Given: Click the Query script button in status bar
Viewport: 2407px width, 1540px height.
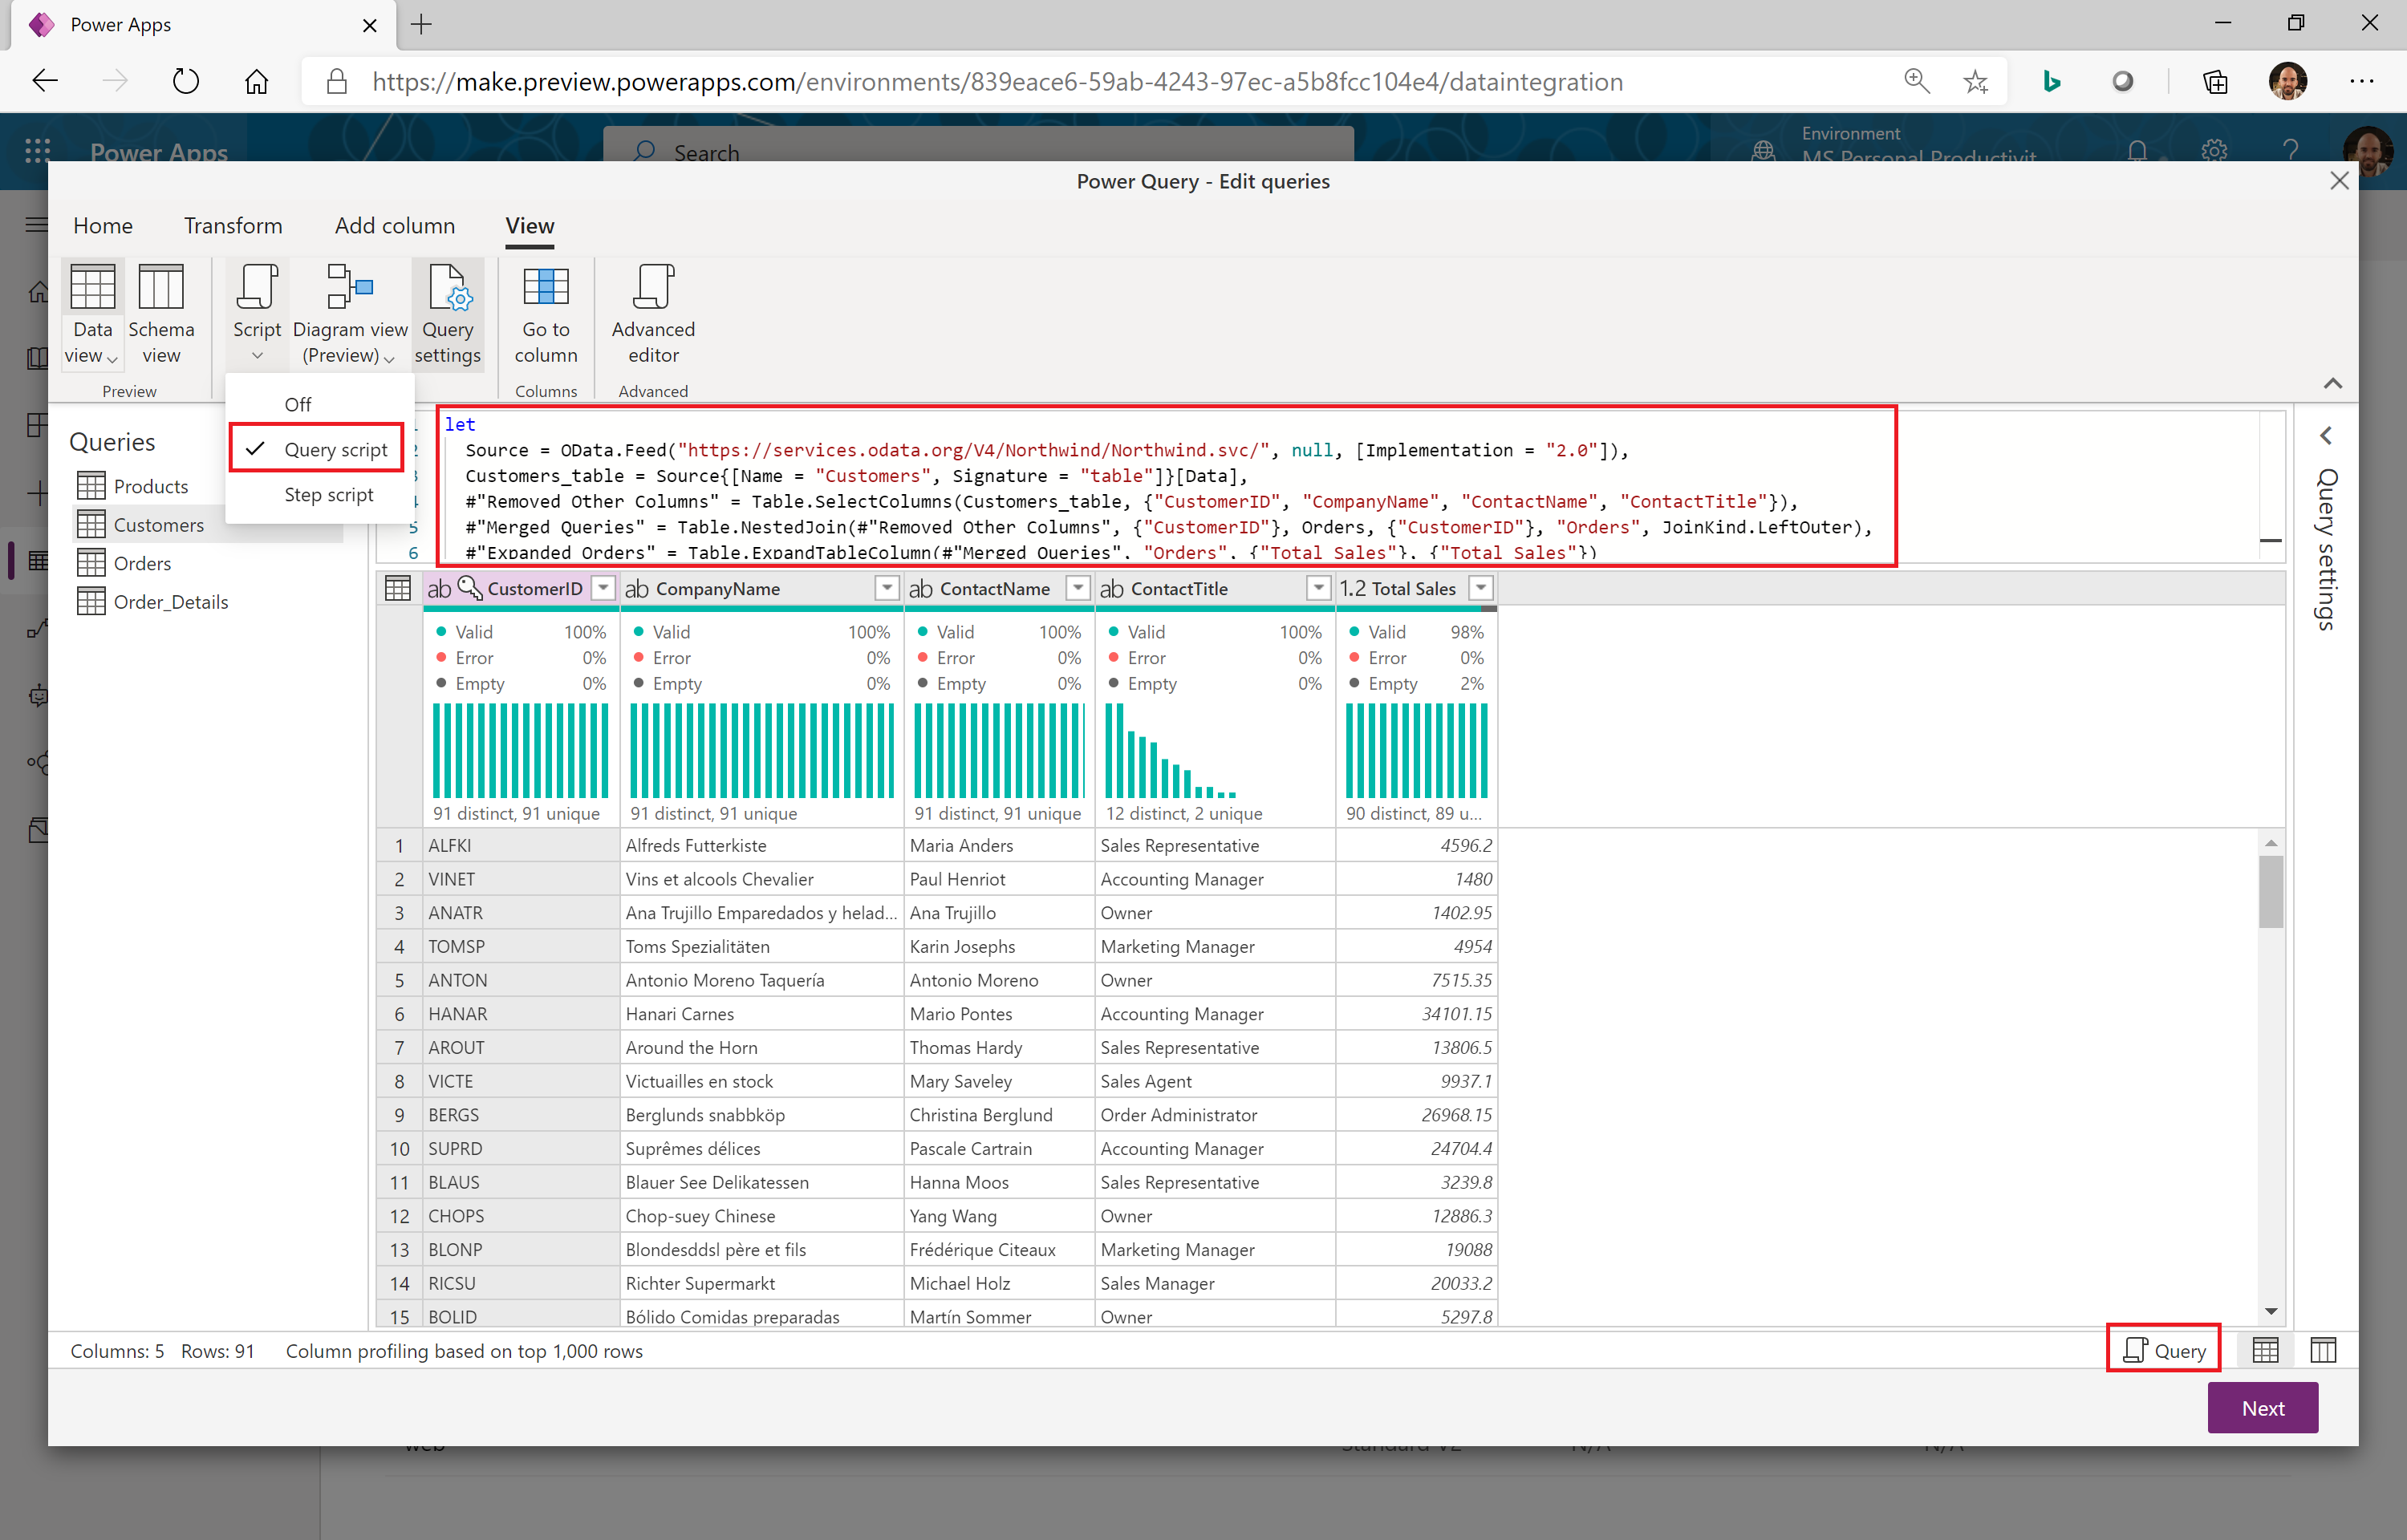Looking at the screenshot, I should tap(2163, 1350).
